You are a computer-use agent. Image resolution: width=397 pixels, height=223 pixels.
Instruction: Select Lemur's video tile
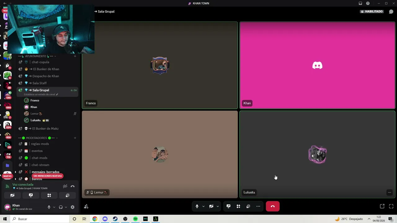(160, 154)
